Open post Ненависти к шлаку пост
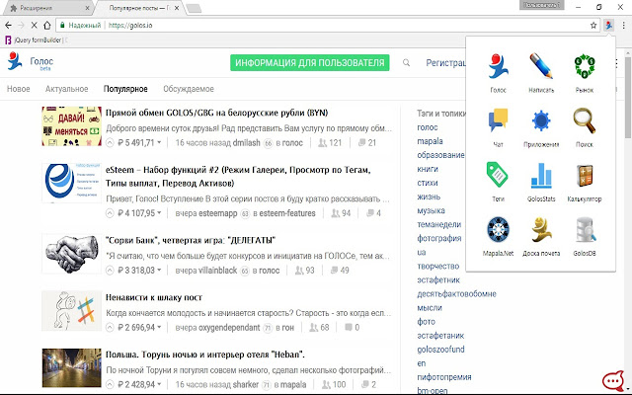 tap(154, 297)
